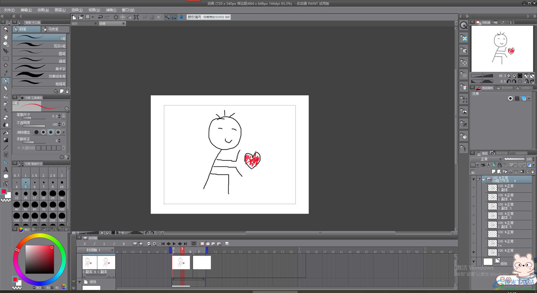
Task: Open the timeline name dropdown
Action: pyautogui.click(x=112, y=250)
